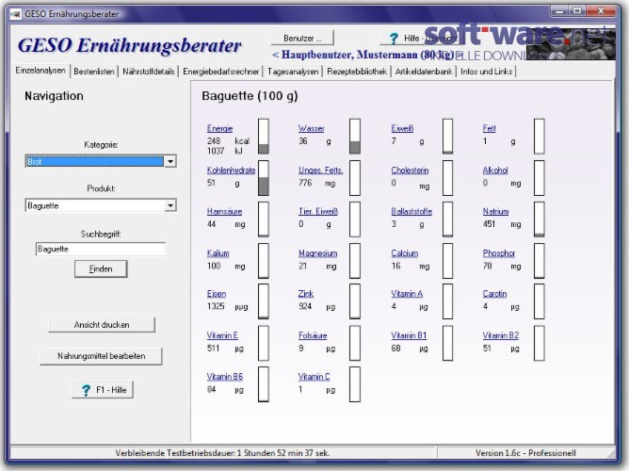Click the Version 1.6c - Professionell status
Image resolution: width=629 pixels, height=471 pixels.
tap(525, 453)
